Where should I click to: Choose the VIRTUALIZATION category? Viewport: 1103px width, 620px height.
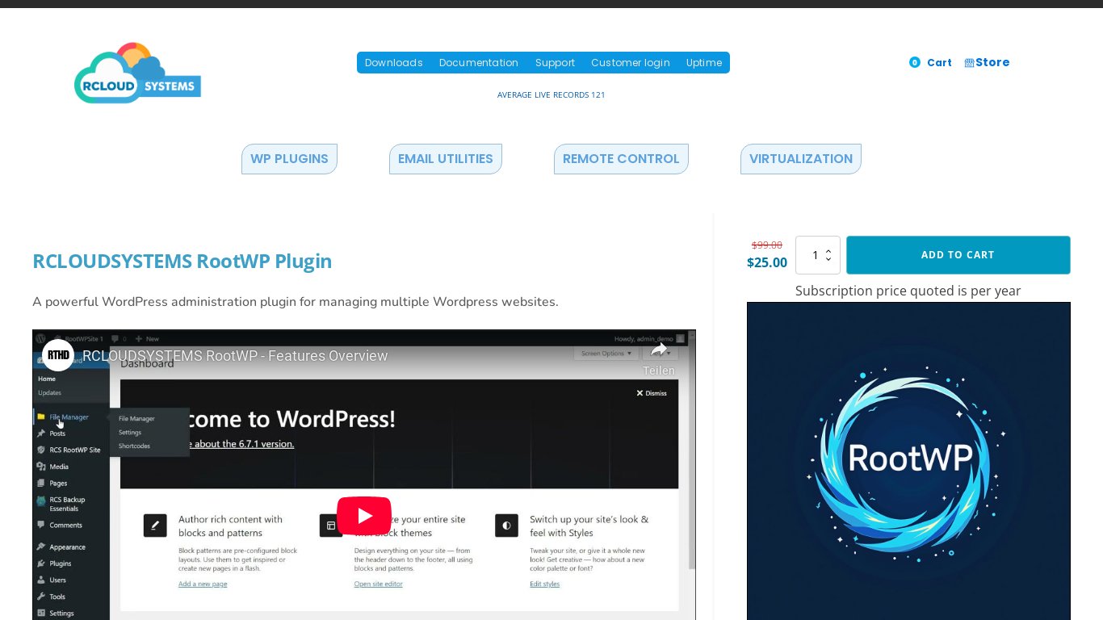click(x=801, y=159)
